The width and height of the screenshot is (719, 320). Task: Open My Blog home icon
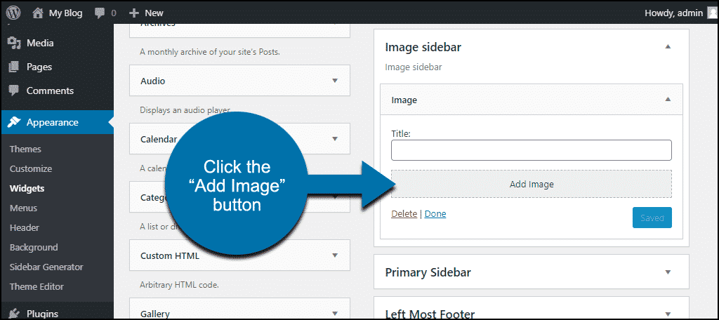38,13
